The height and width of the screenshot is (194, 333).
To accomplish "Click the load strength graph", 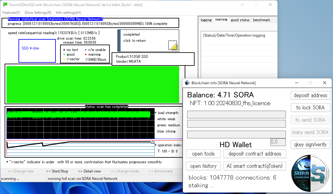I will [80, 124].
